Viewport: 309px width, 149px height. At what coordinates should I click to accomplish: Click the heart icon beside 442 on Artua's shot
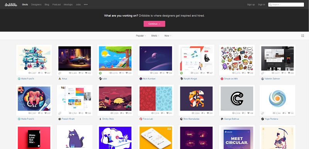click(x=86, y=73)
